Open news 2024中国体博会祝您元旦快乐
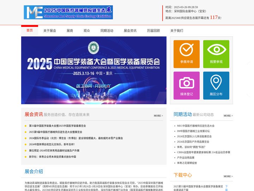This screenshot has height=191, width=254. click(x=52, y=144)
